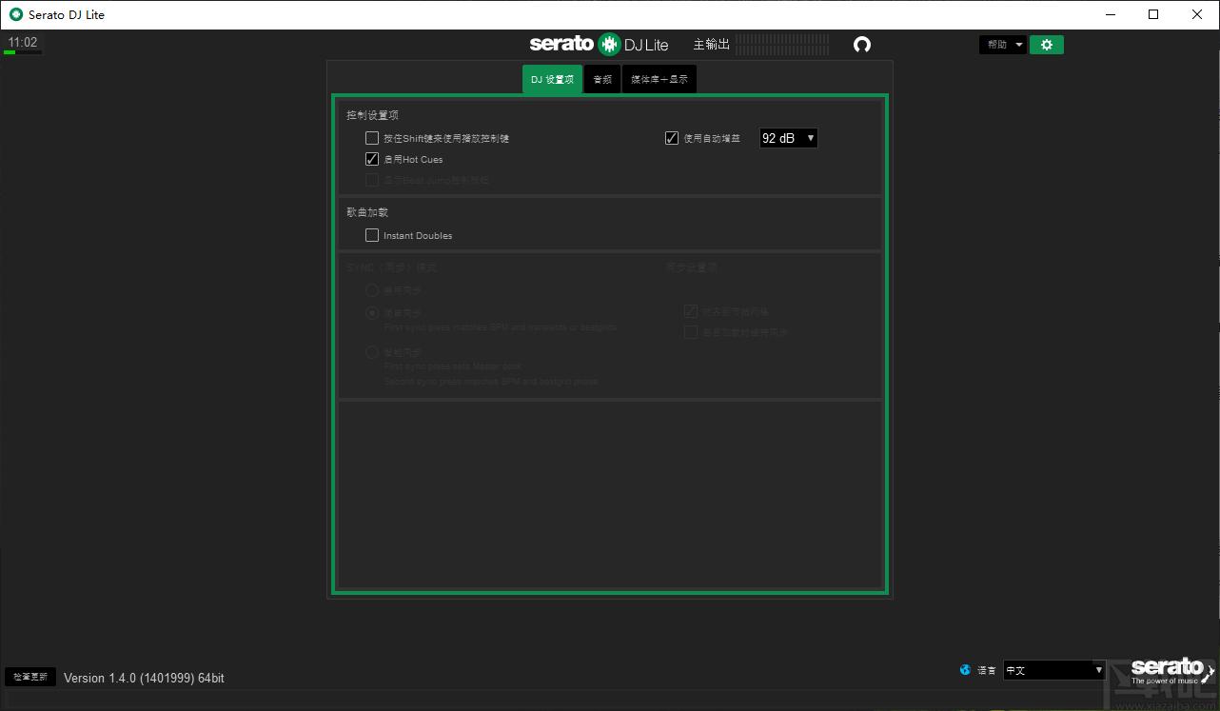The height and width of the screenshot is (711, 1220).
Task: Toggle the Shift key playback controls checkbox
Action: coord(372,138)
